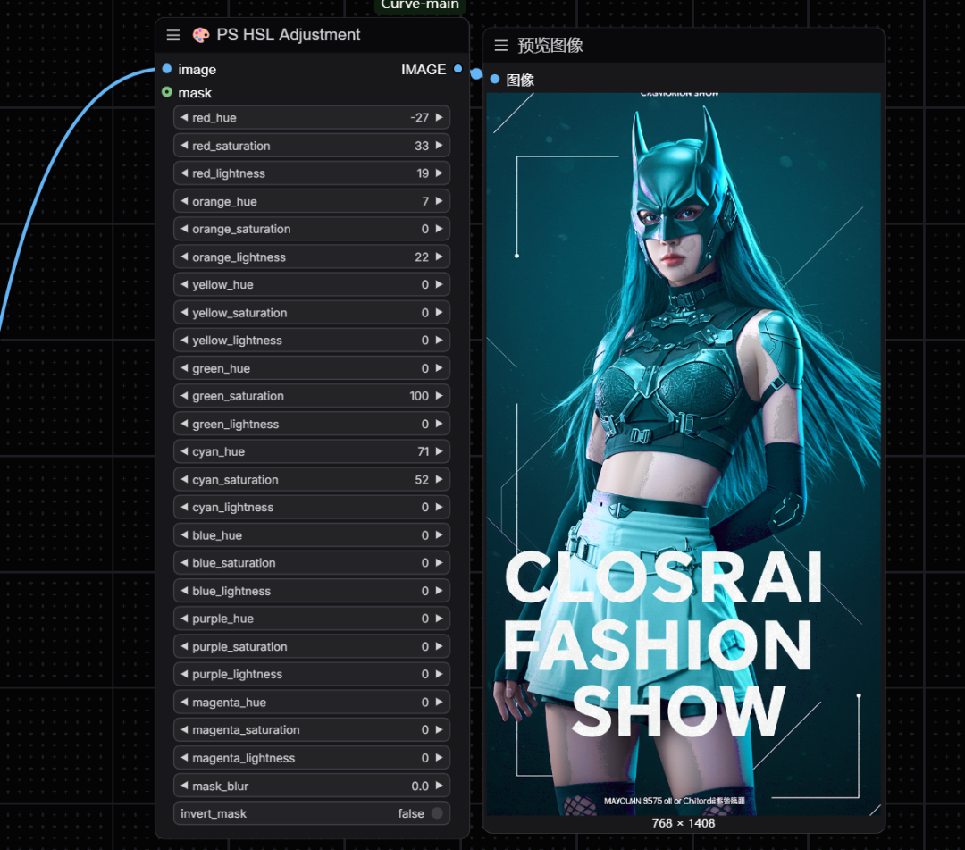Increase yellow_hue with right arrow

440,284
